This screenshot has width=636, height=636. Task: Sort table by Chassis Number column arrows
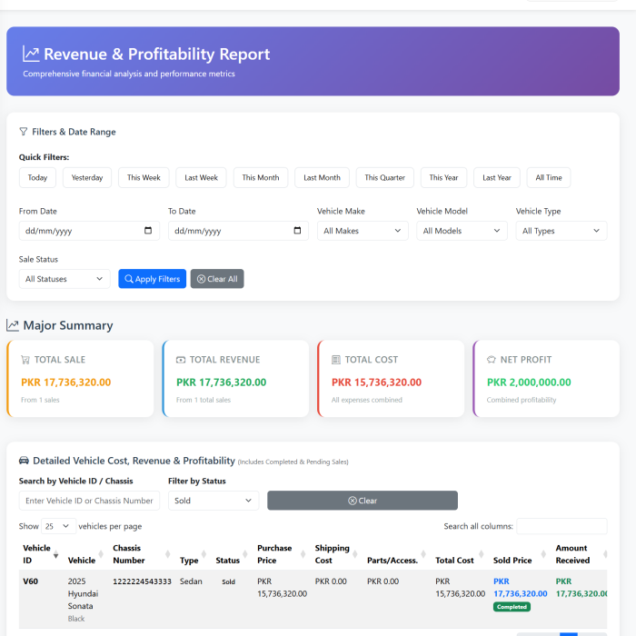pos(167,554)
